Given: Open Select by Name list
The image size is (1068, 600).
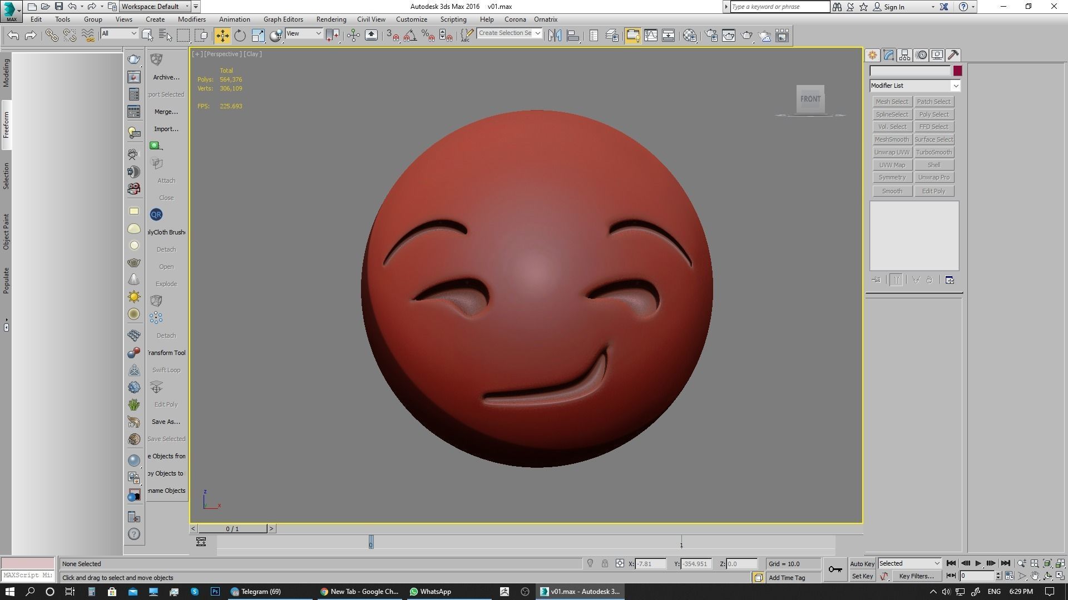Looking at the screenshot, I should click(x=165, y=36).
